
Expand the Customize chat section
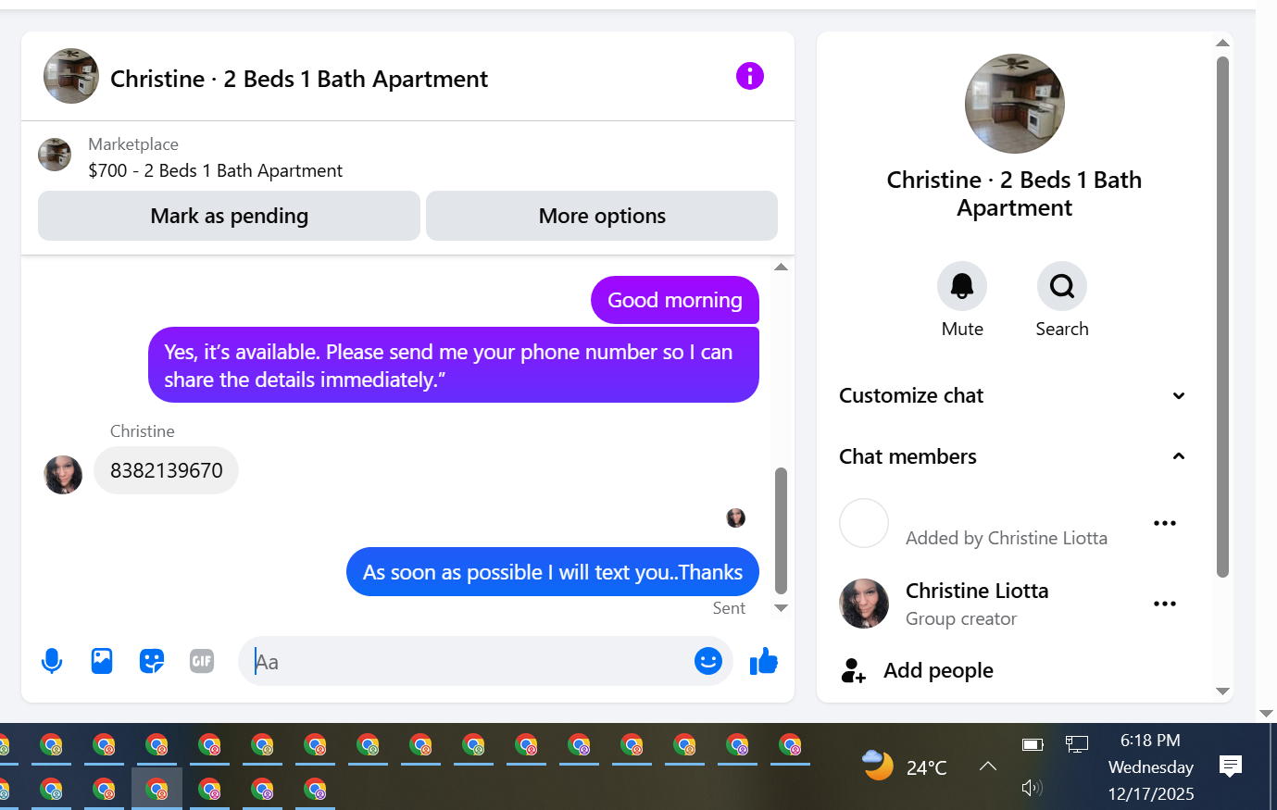point(1013,395)
